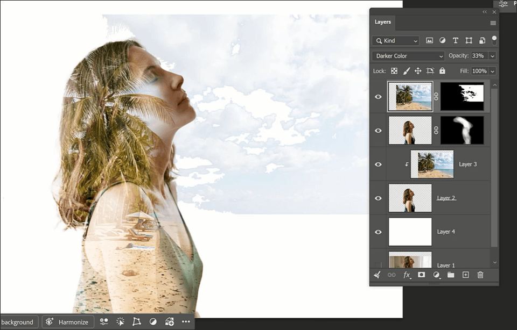The height and width of the screenshot is (330, 517).
Task: Hide the top beach layer with mask
Action: (x=378, y=97)
